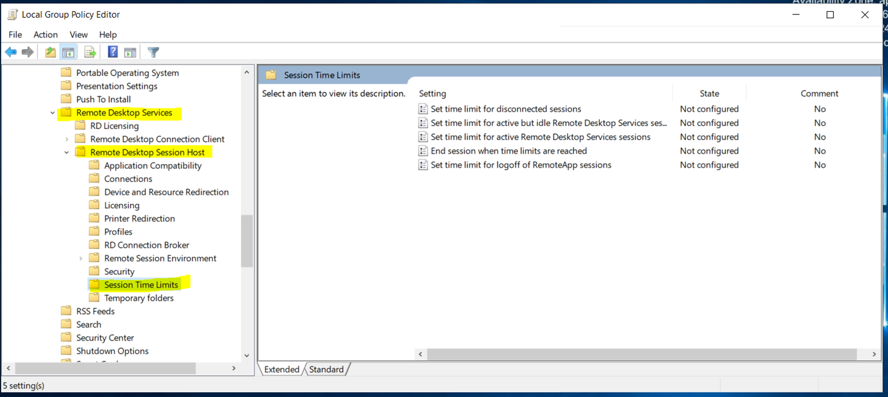Sort by the State column header
The image size is (888, 397).
(709, 93)
